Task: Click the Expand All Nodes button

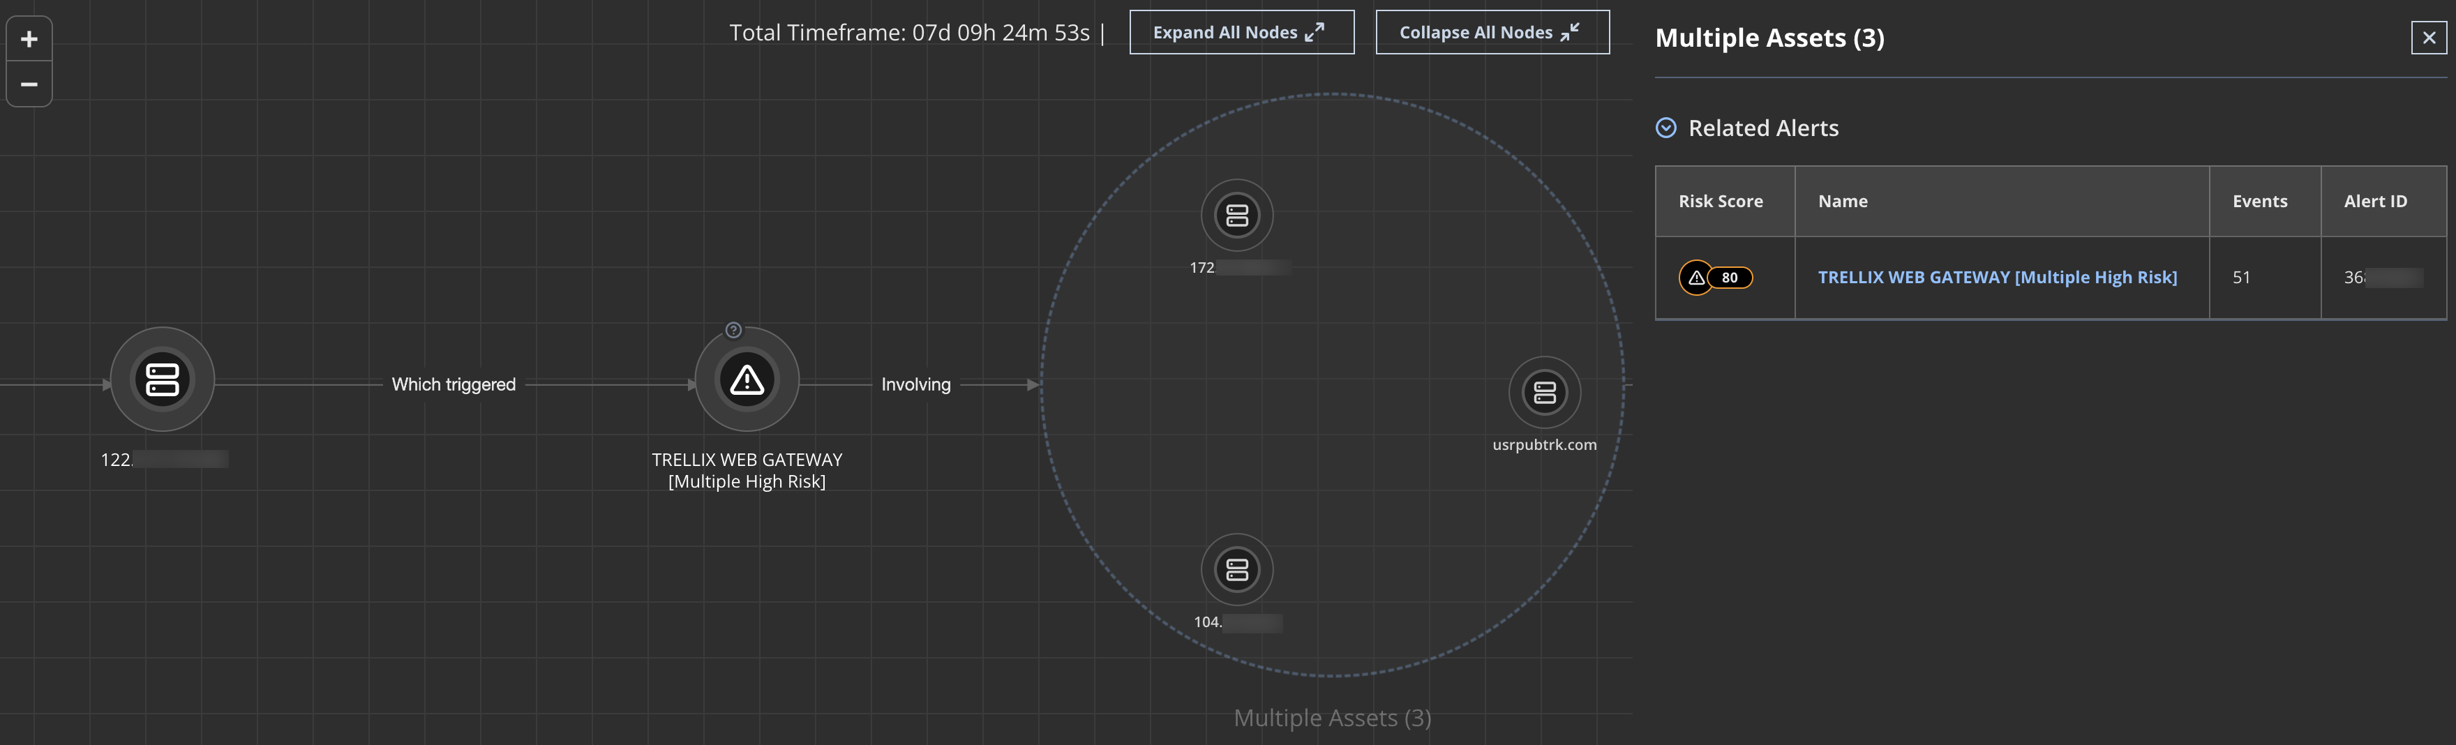Action: point(1241,32)
